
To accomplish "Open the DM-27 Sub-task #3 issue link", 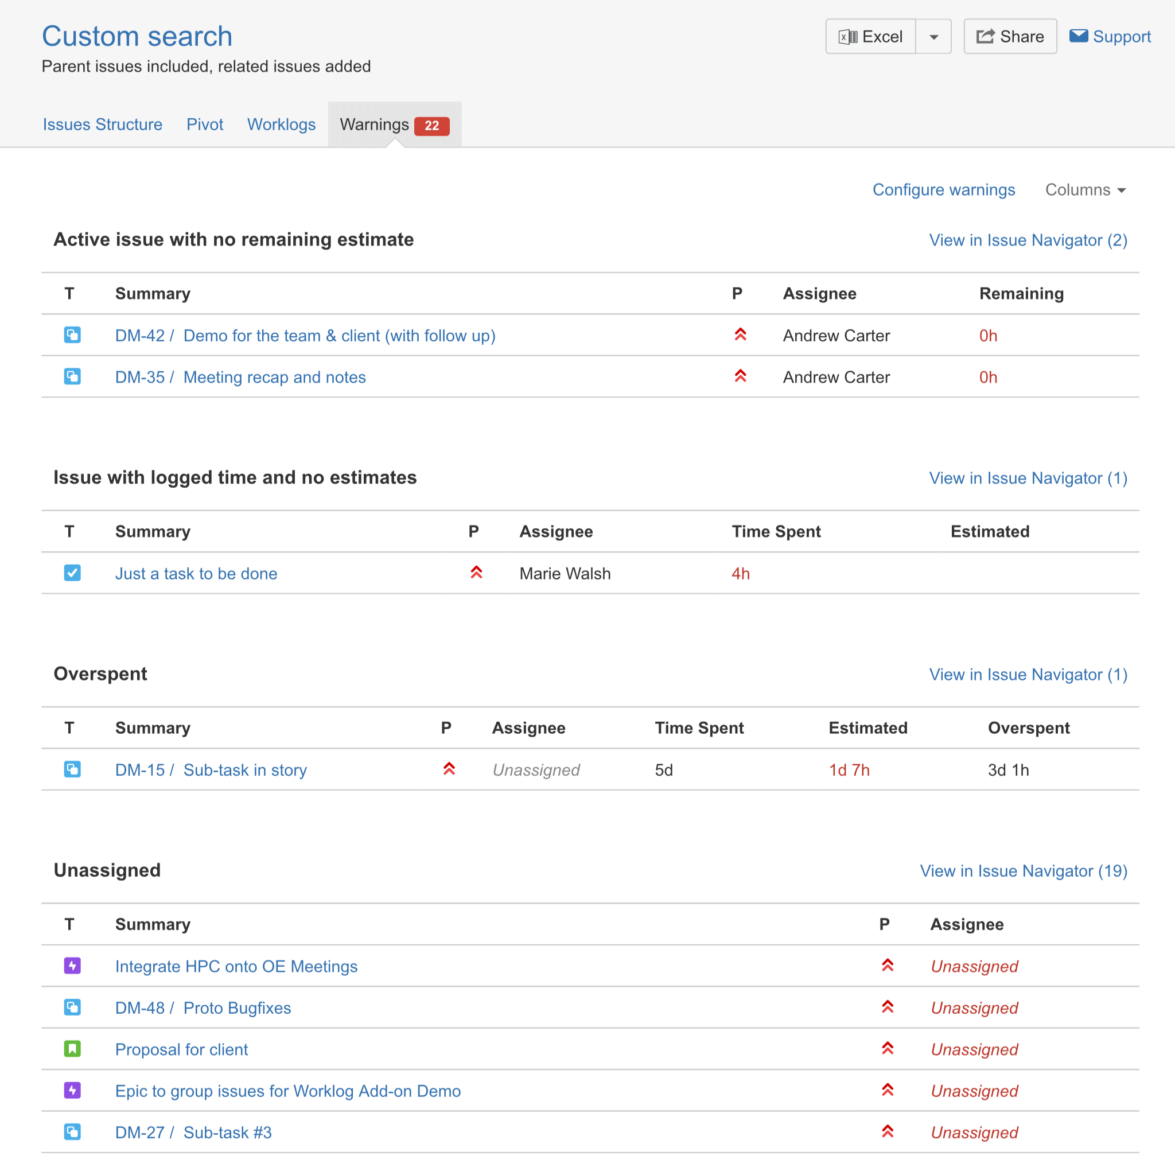I will [x=193, y=1133].
